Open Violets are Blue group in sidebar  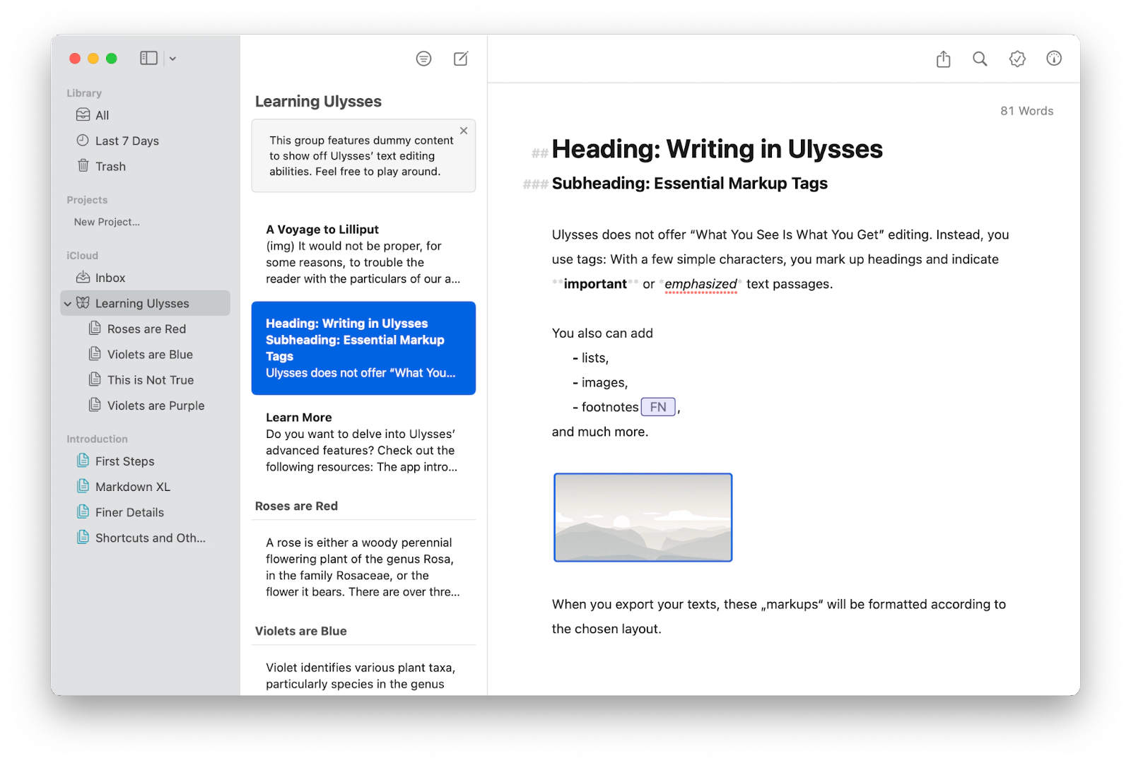[x=146, y=354]
